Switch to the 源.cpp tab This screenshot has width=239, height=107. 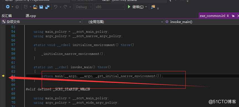(31, 16)
